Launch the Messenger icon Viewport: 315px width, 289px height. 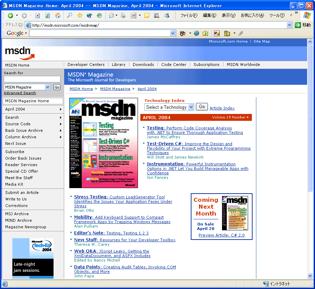pos(166,15)
